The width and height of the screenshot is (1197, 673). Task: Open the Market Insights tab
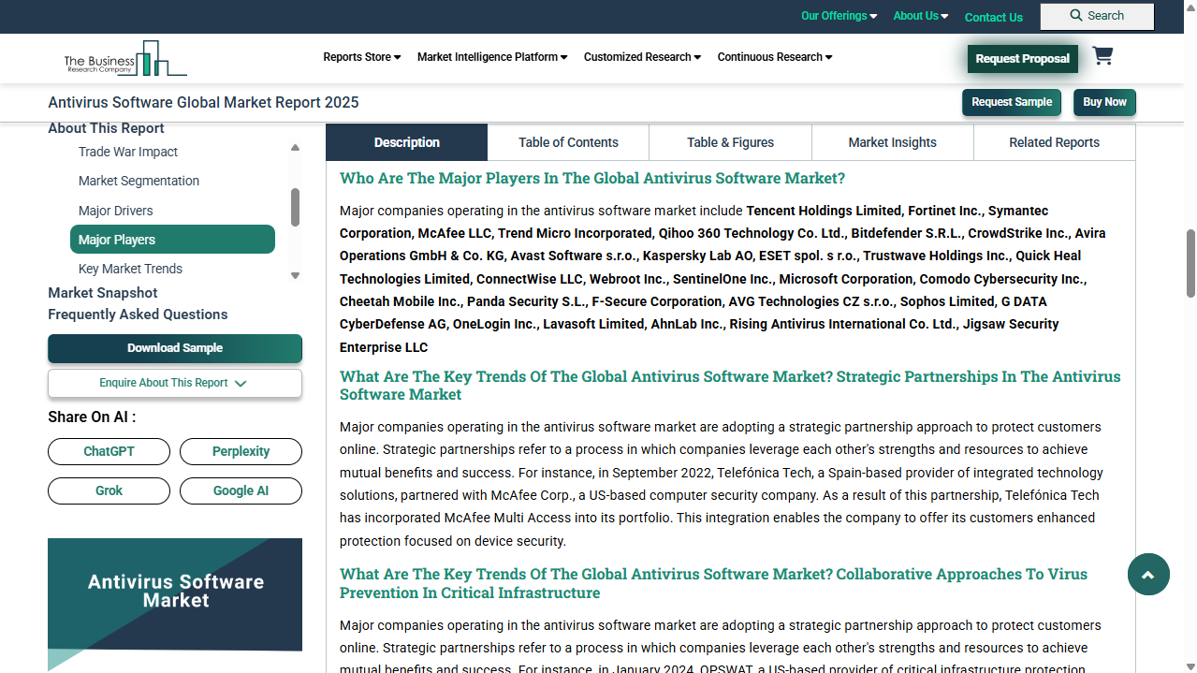tap(892, 142)
